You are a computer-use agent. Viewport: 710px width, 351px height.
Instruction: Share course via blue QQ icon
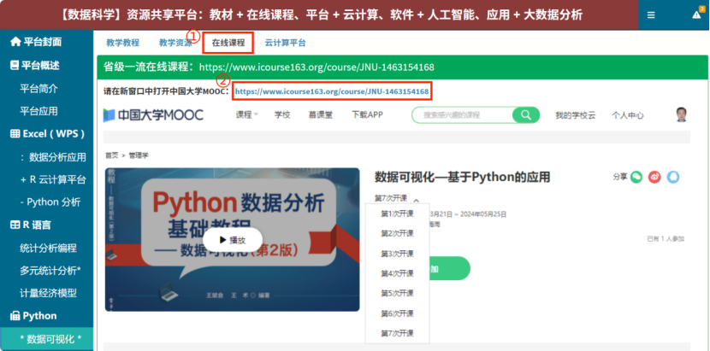(x=673, y=177)
